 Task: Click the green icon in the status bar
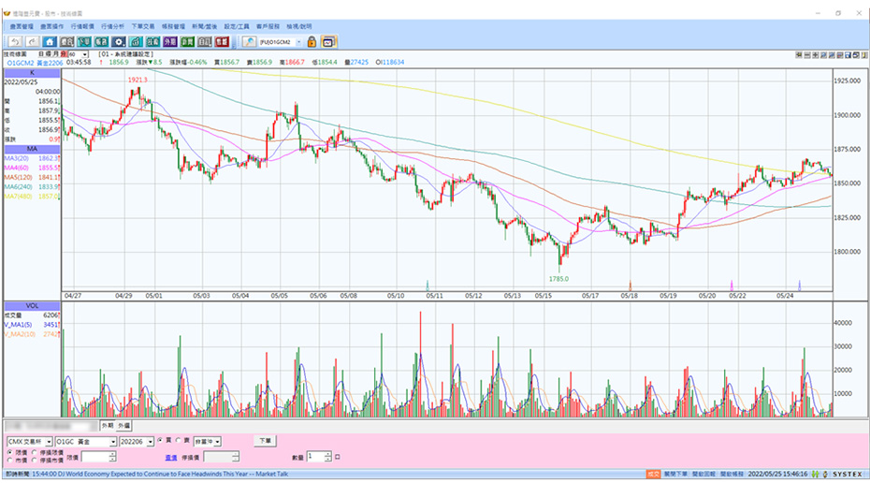[815, 475]
